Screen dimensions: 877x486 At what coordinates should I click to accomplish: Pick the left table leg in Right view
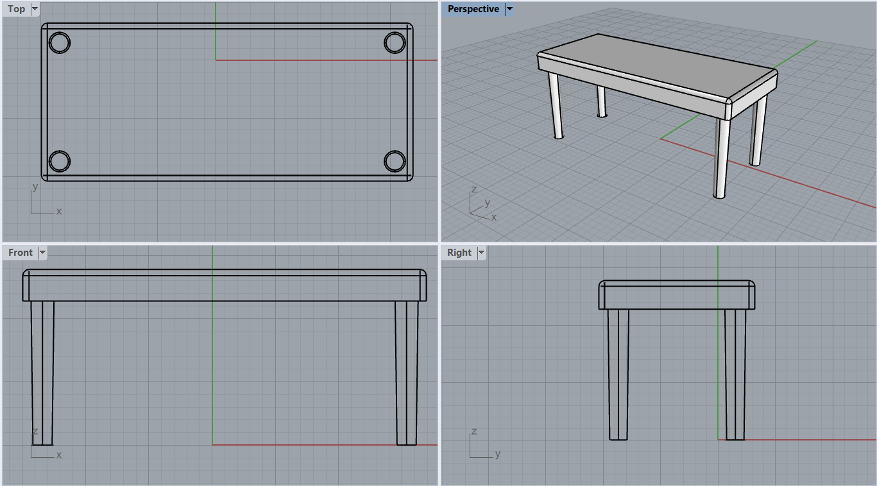click(x=618, y=374)
